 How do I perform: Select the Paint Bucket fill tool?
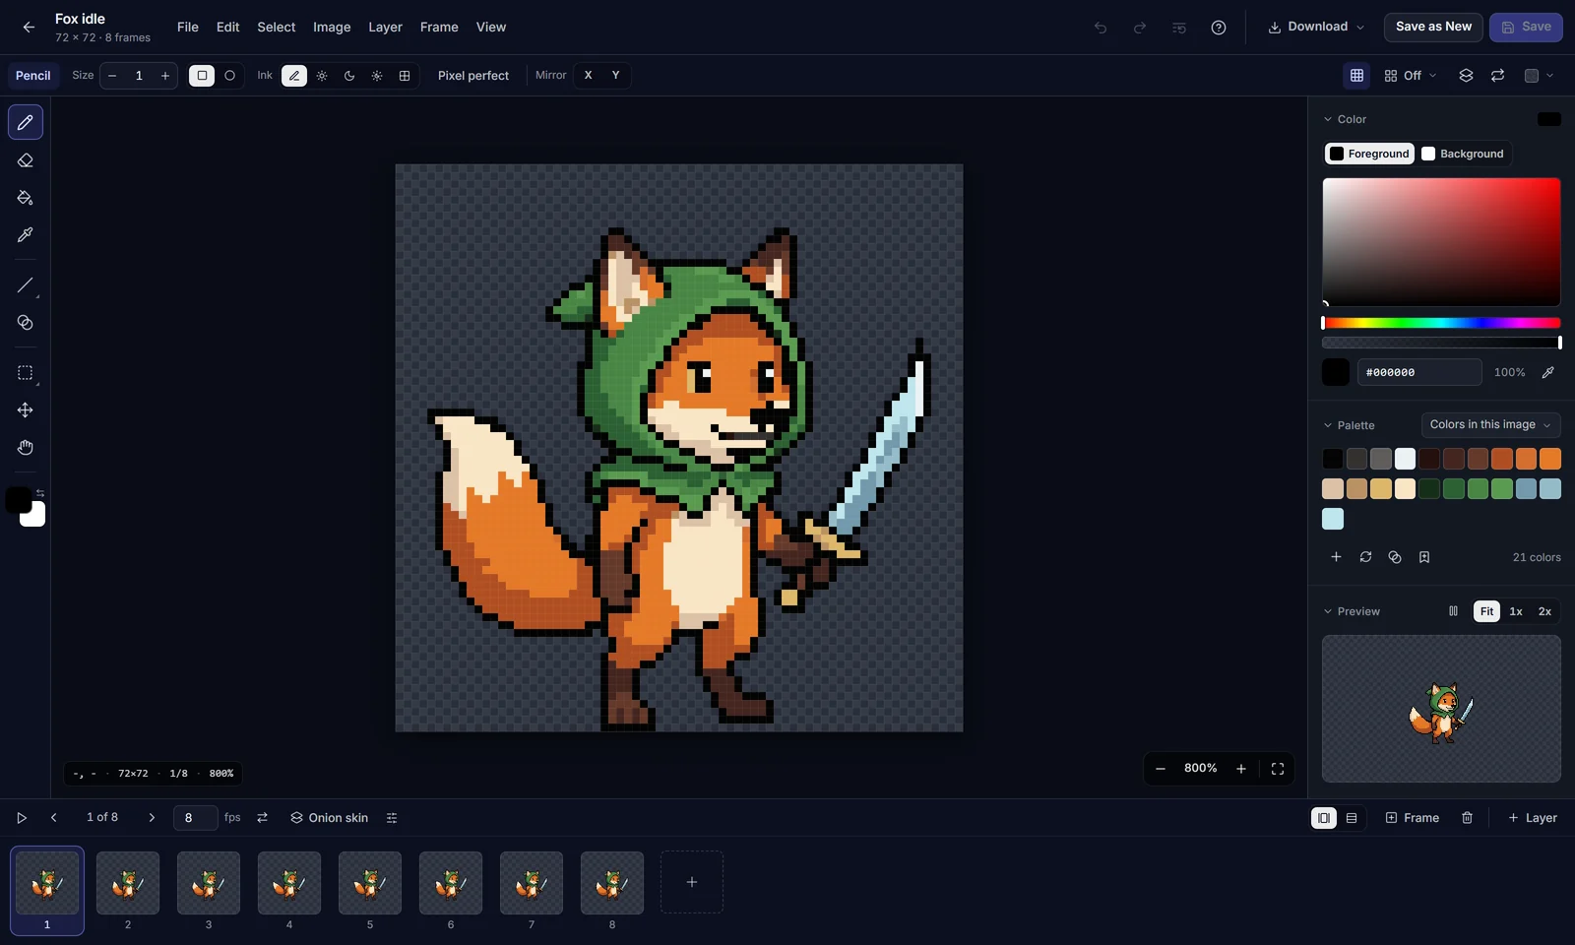[26, 198]
